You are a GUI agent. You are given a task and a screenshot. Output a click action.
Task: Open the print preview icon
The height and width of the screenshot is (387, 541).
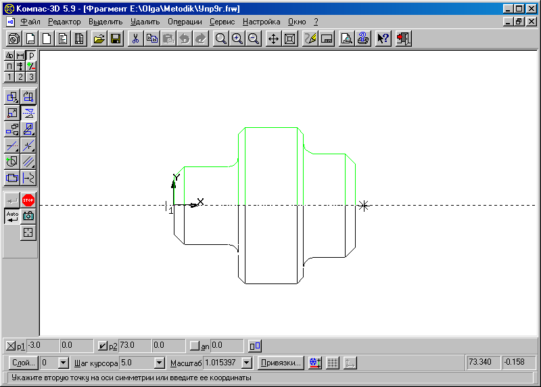point(346,39)
